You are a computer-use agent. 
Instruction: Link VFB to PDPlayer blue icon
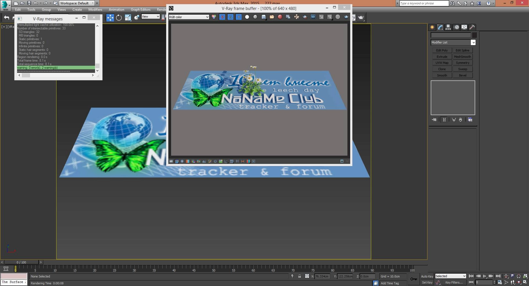pyautogui.click(x=313, y=17)
